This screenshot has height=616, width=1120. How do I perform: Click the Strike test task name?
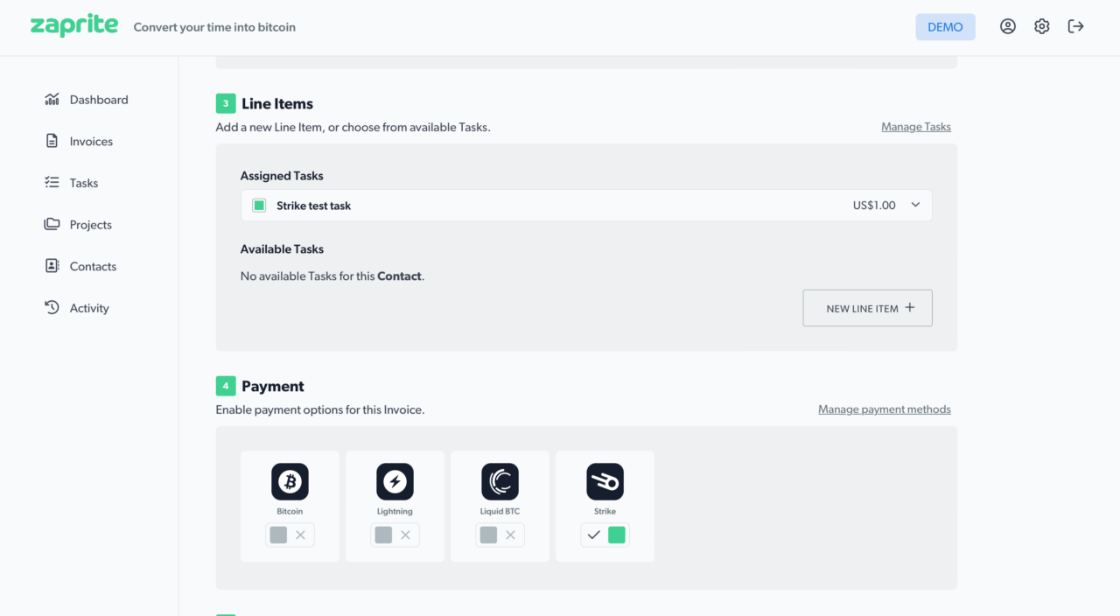pyautogui.click(x=313, y=206)
